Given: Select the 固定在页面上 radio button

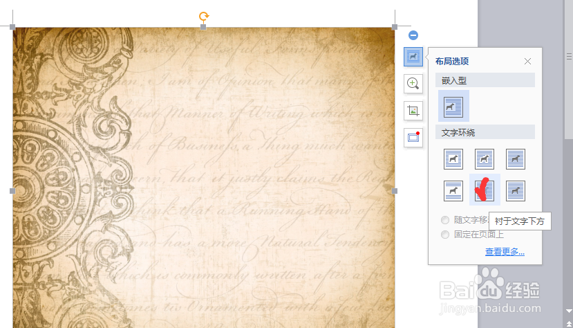Looking at the screenshot, I should (445, 235).
